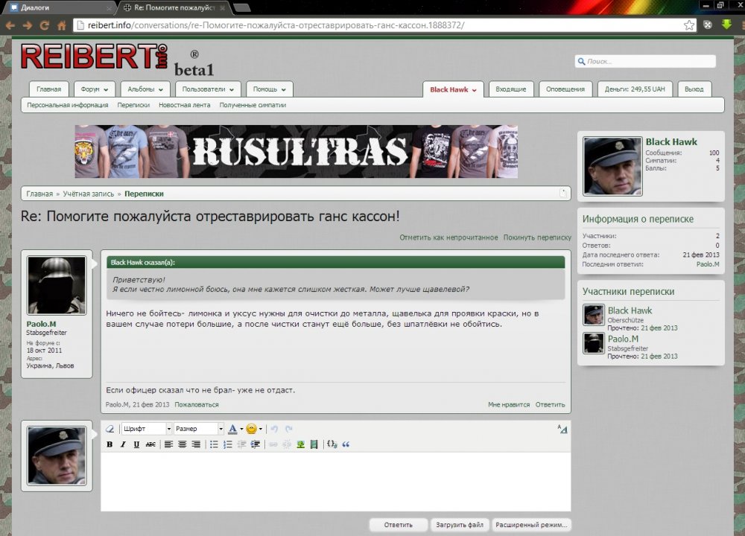Open Полученные симпатии link
Screen dimensions: 745x536
(253, 105)
